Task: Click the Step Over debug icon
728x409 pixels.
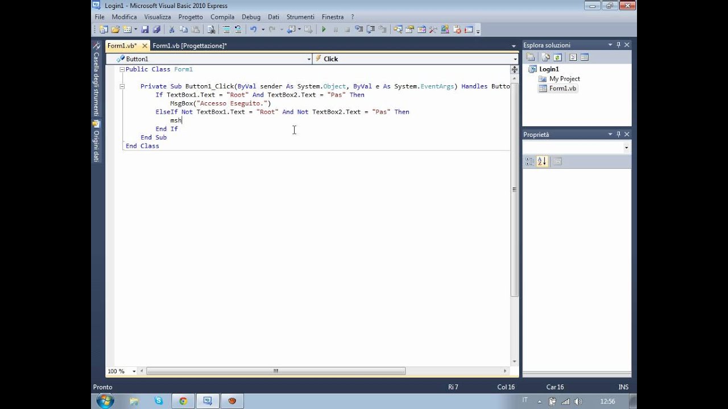Action: [371, 30]
